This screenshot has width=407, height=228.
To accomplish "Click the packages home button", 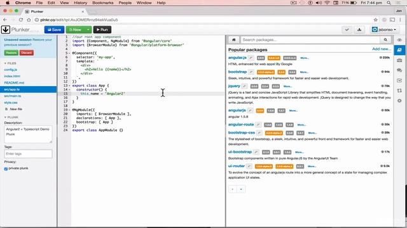I will [233, 40].
